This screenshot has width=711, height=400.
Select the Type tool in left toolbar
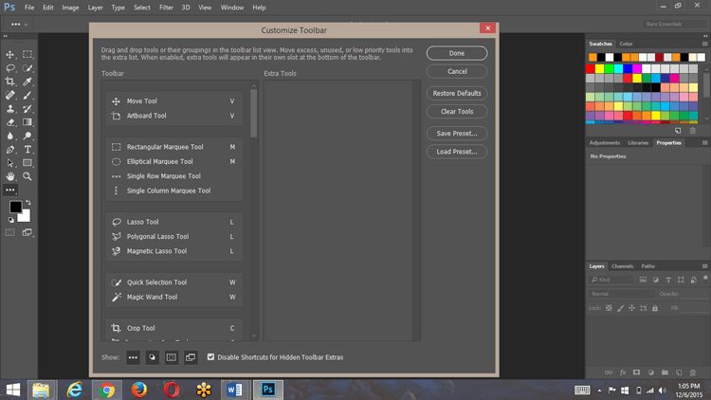[27, 150]
